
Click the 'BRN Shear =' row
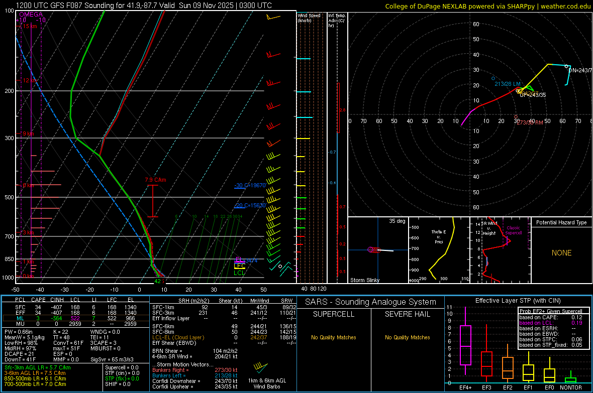pyautogui.click(x=195, y=351)
